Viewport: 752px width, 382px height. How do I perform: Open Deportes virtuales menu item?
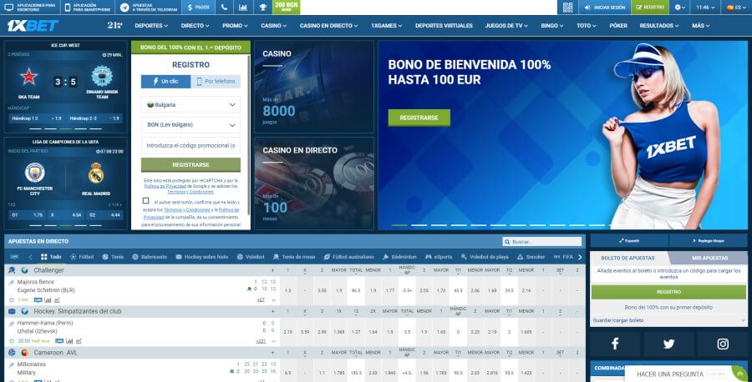point(444,26)
